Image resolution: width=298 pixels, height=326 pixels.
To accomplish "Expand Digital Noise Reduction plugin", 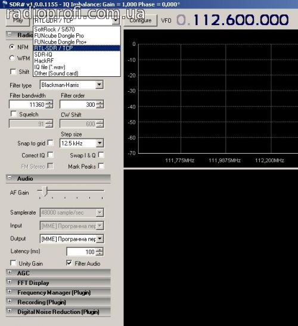I will [10, 311].
